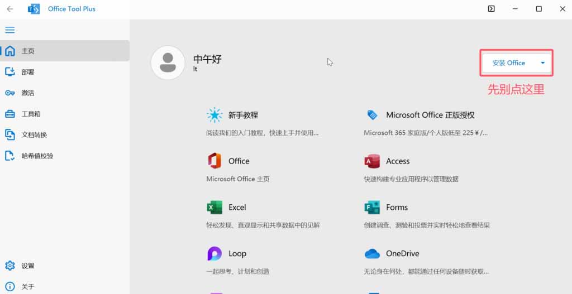Click the settings gear icon
This screenshot has height=294, width=572.
pos(10,266)
